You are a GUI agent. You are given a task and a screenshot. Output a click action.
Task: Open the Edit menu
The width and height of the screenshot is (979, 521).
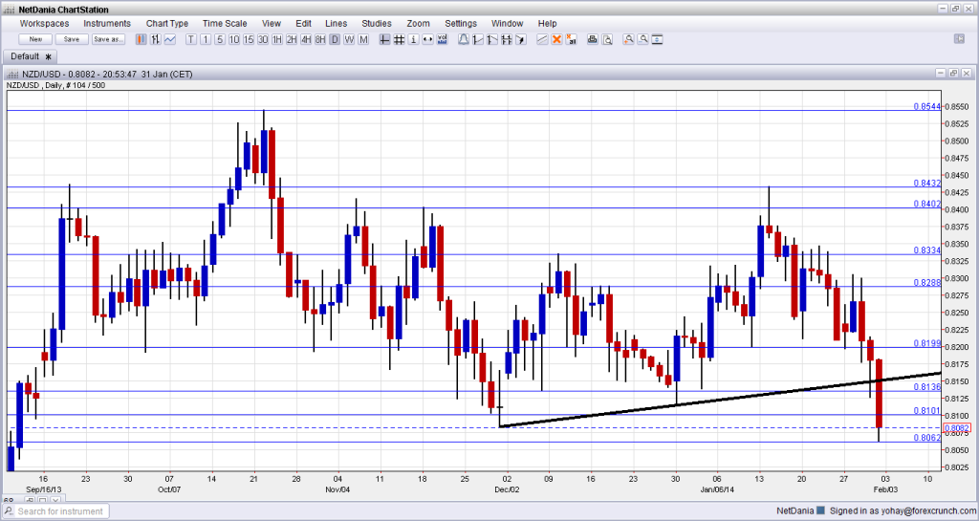(x=303, y=23)
